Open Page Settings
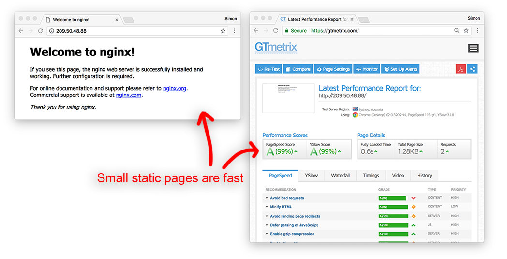507x259 pixels. coord(333,69)
